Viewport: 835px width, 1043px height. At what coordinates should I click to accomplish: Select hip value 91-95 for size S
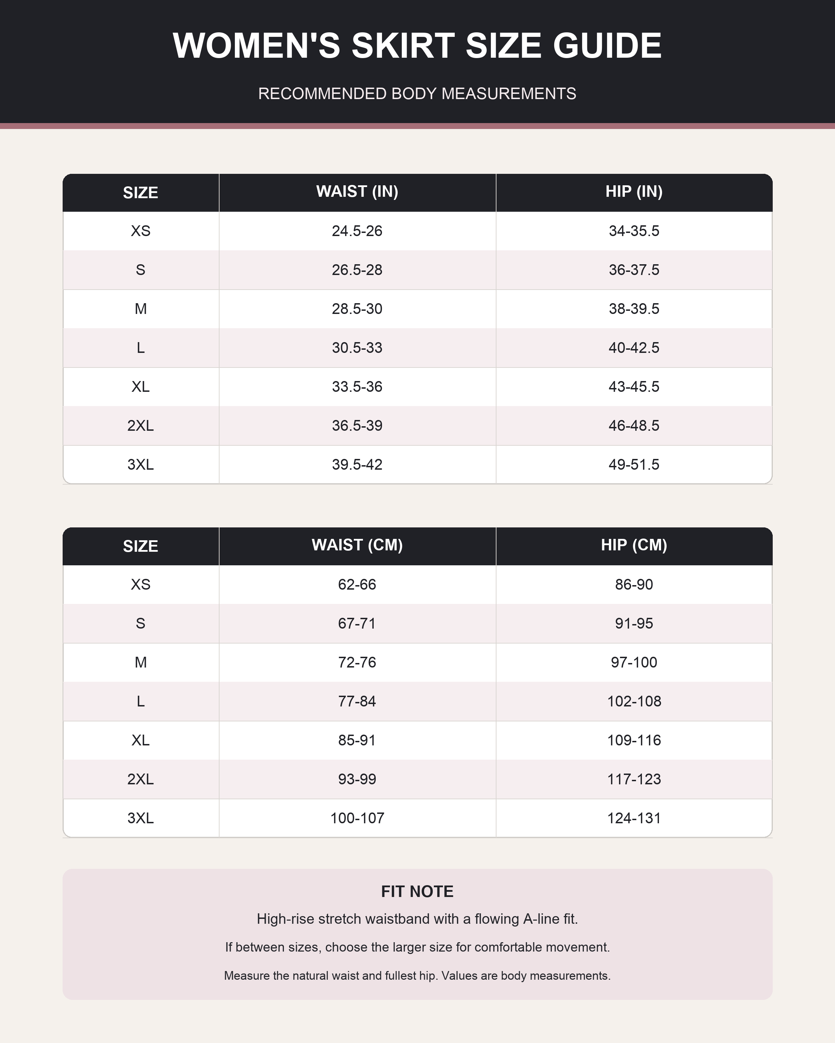click(x=634, y=624)
